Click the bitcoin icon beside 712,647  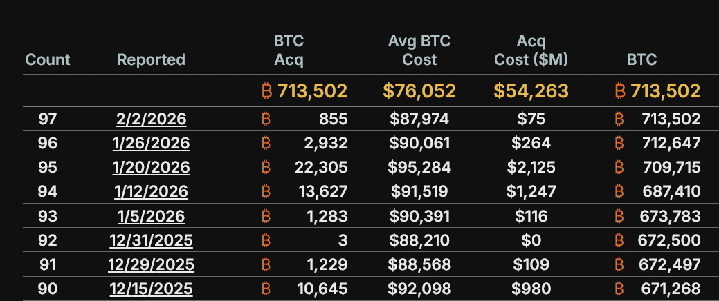pyautogui.click(x=619, y=144)
